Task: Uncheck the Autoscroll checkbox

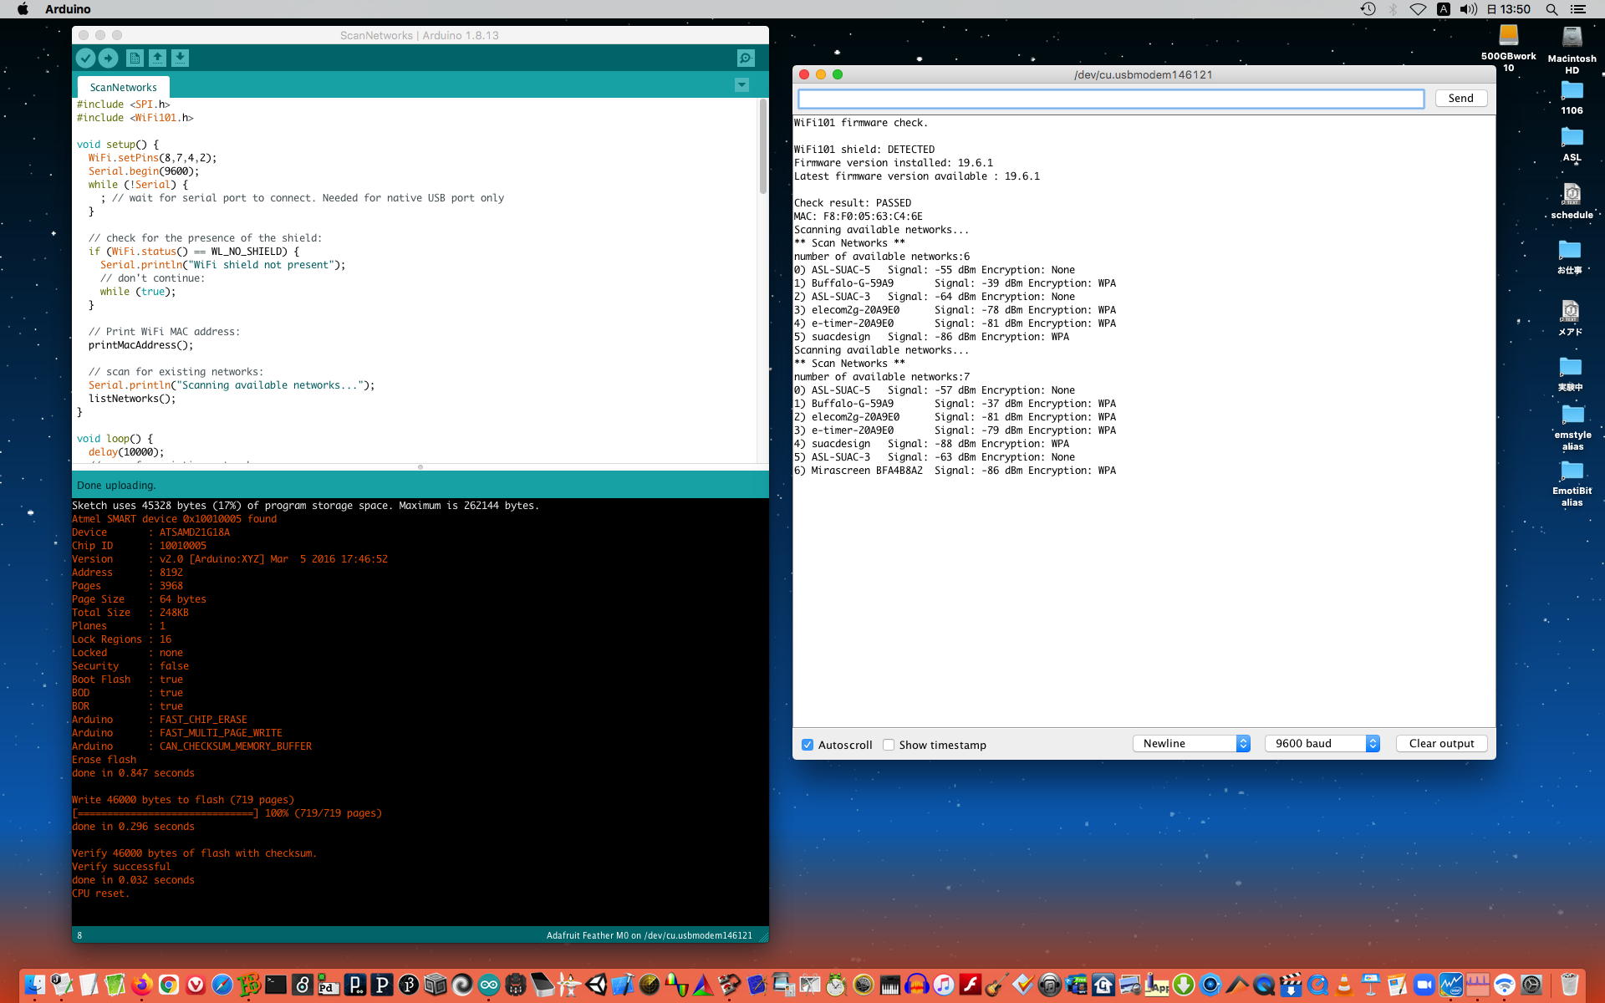Action: (808, 745)
